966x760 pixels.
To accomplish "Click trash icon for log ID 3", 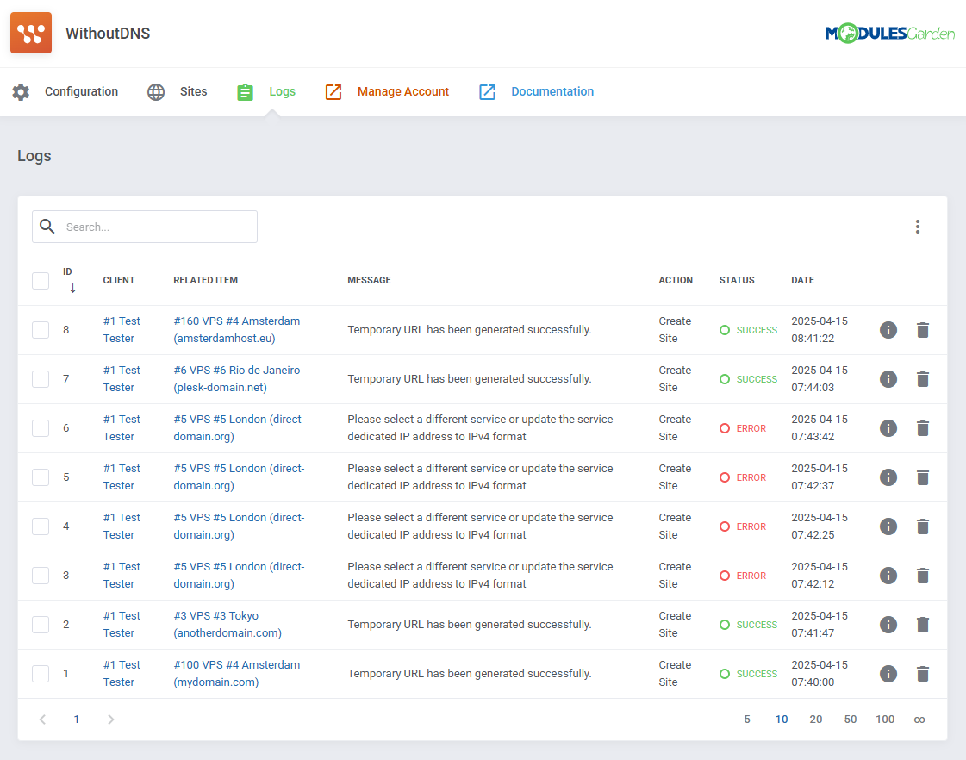I will pyautogui.click(x=923, y=576).
